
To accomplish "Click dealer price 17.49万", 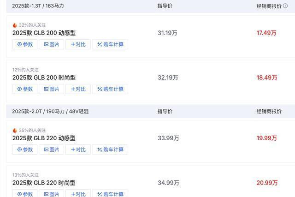I will coord(266,33).
